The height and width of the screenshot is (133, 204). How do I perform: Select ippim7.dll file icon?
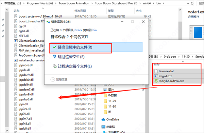point(16,119)
